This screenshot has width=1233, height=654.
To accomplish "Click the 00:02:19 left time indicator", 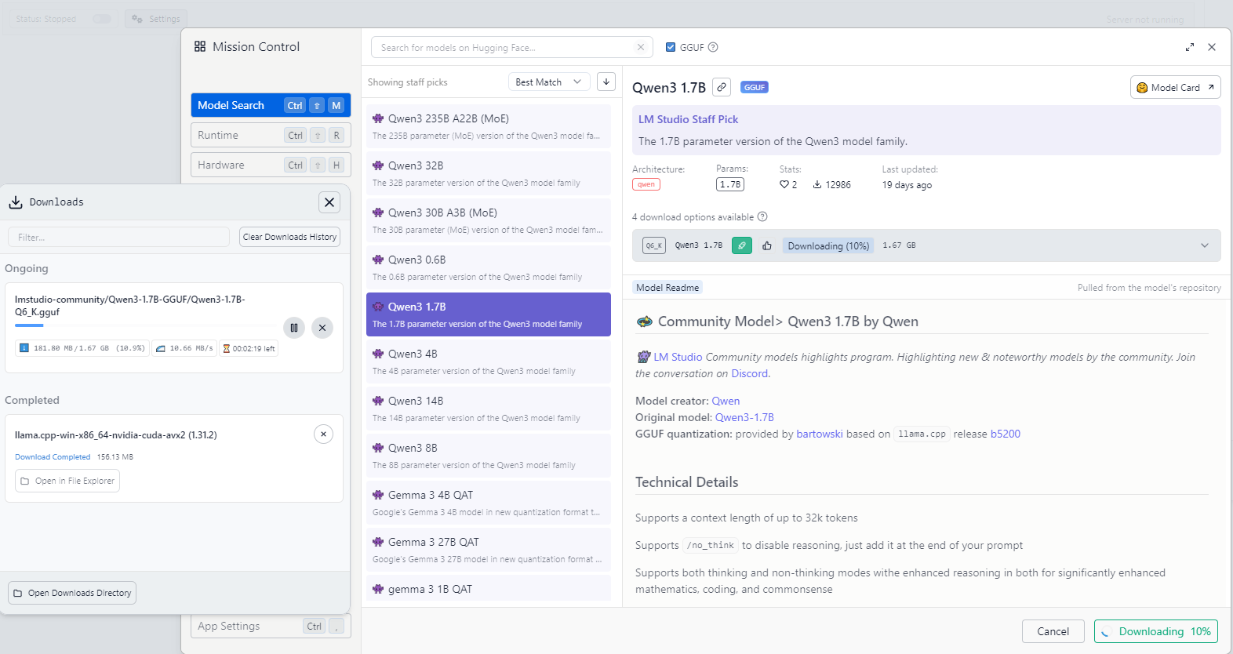I will point(249,348).
